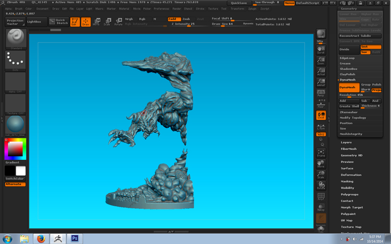
Task: Toggle Local transformations button
Action: pos(321,115)
